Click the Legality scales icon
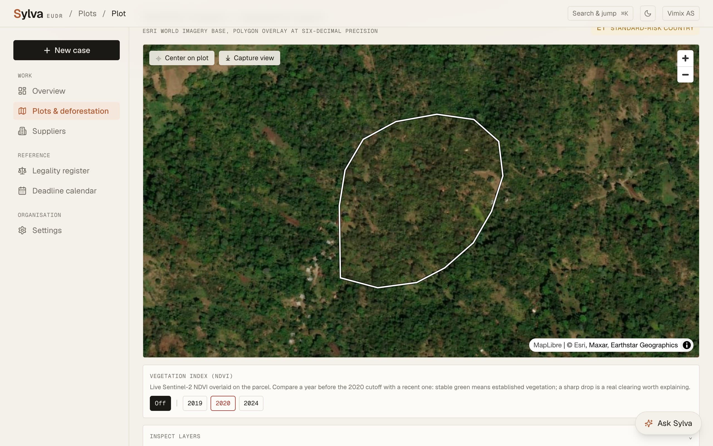This screenshot has height=446, width=713. click(x=22, y=171)
